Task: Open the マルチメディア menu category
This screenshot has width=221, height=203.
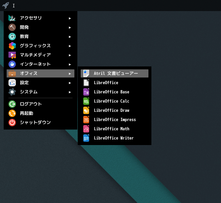Action: pos(41,55)
